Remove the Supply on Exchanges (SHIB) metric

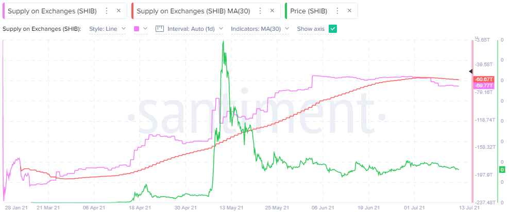point(119,10)
